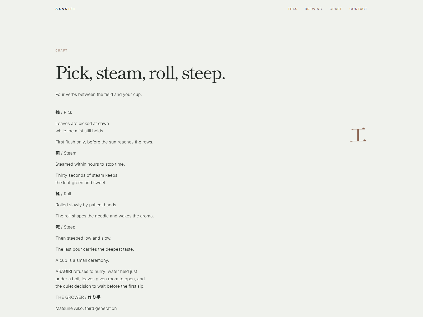Click the 'Matsune Aiko, third generation' text
This screenshot has width=423, height=317.
click(x=86, y=308)
